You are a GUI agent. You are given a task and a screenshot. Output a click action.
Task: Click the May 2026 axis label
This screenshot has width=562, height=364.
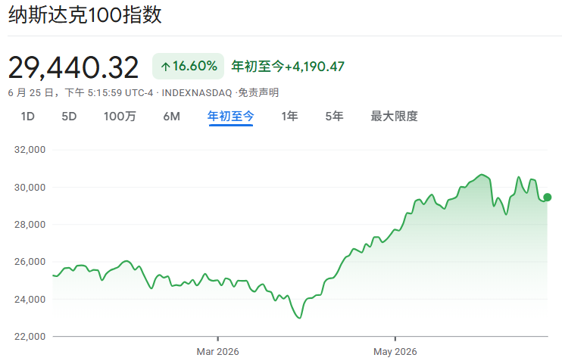tap(395, 351)
